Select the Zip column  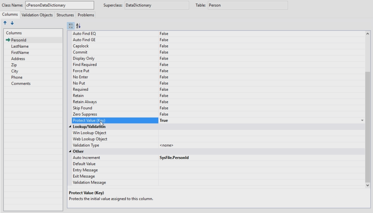[x=14, y=65]
